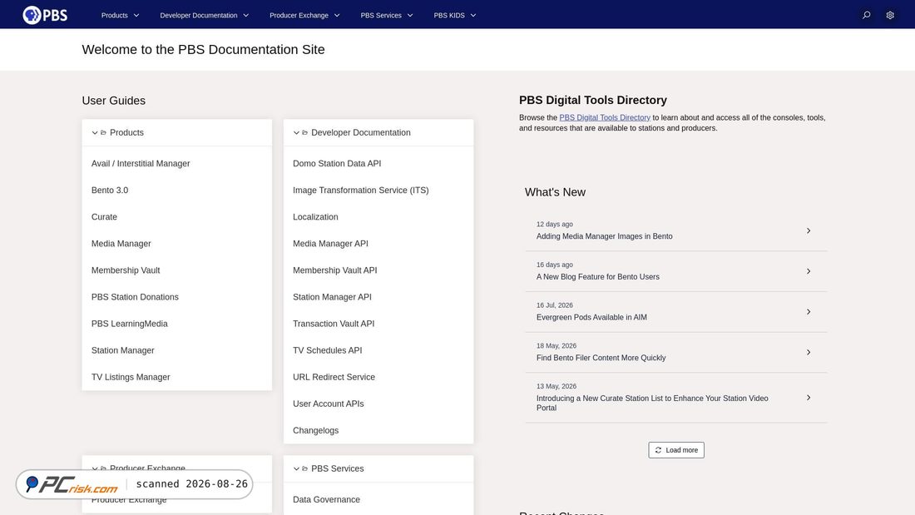Open the Producer Exchange menu in the navigation bar

(304, 15)
